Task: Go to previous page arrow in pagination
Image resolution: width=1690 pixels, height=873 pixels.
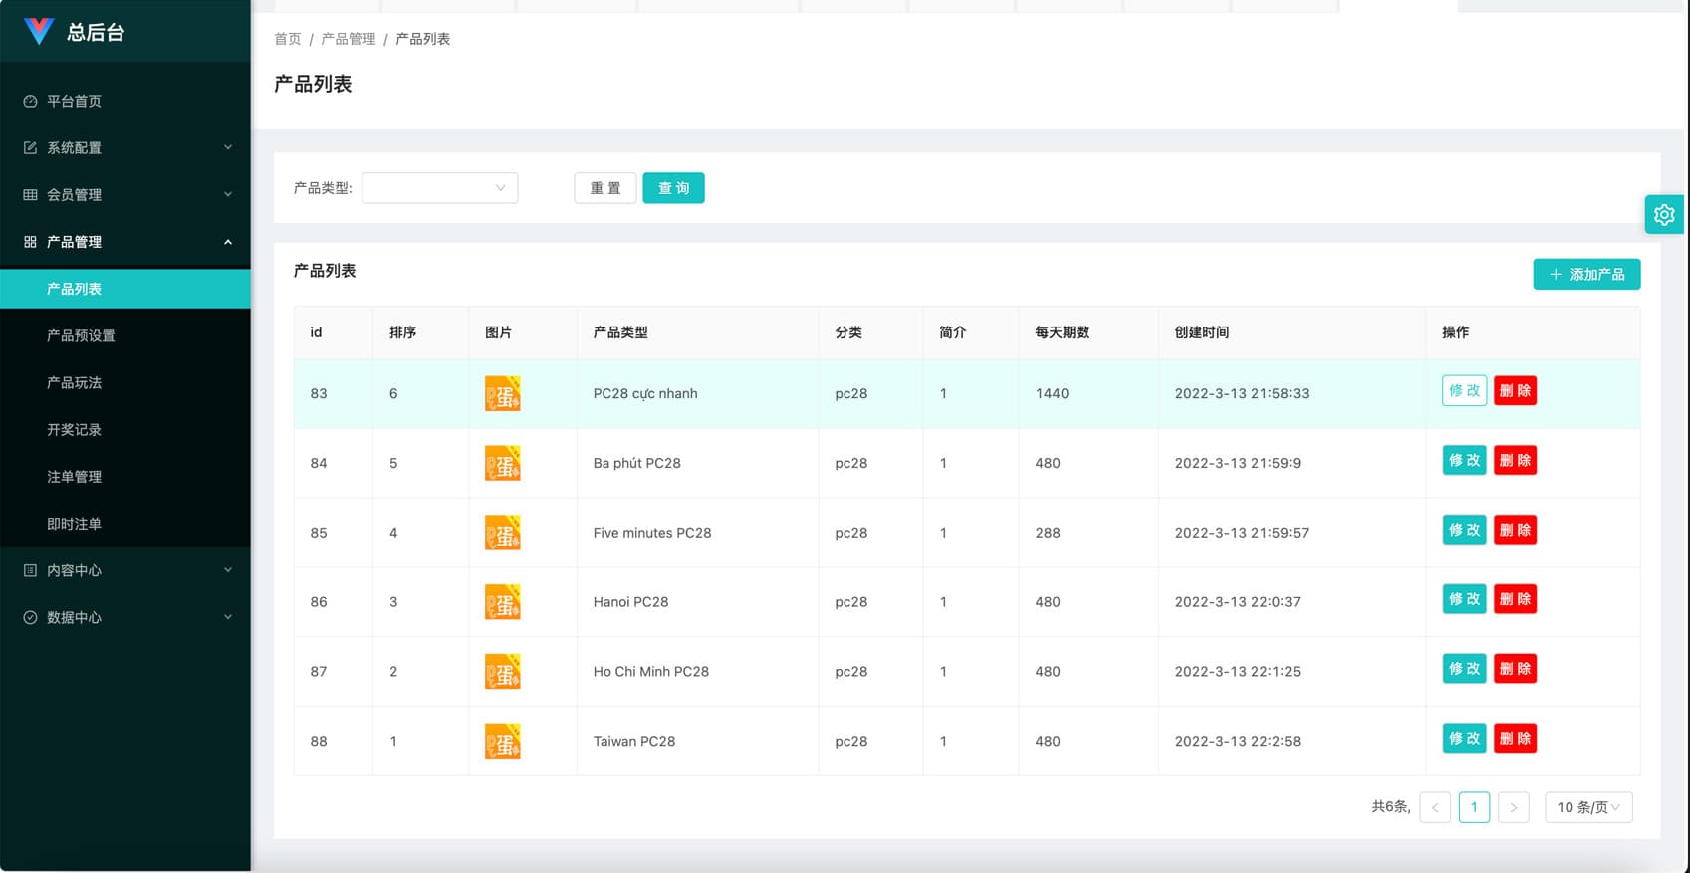Action: coord(1434,807)
